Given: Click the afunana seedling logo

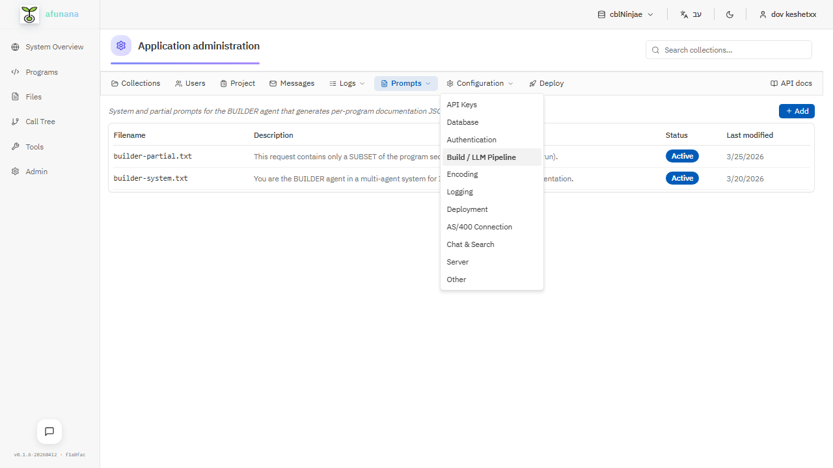Looking at the screenshot, I should 29,14.
